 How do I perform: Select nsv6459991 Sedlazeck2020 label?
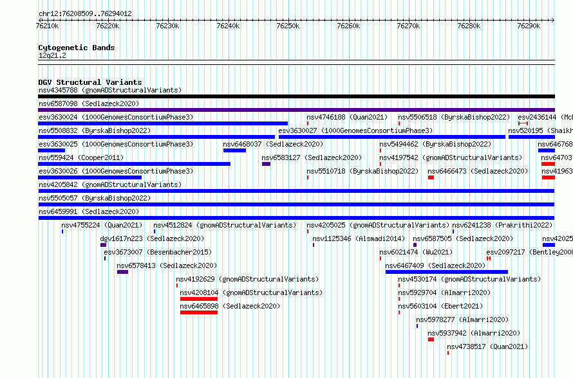(x=89, y=212)
